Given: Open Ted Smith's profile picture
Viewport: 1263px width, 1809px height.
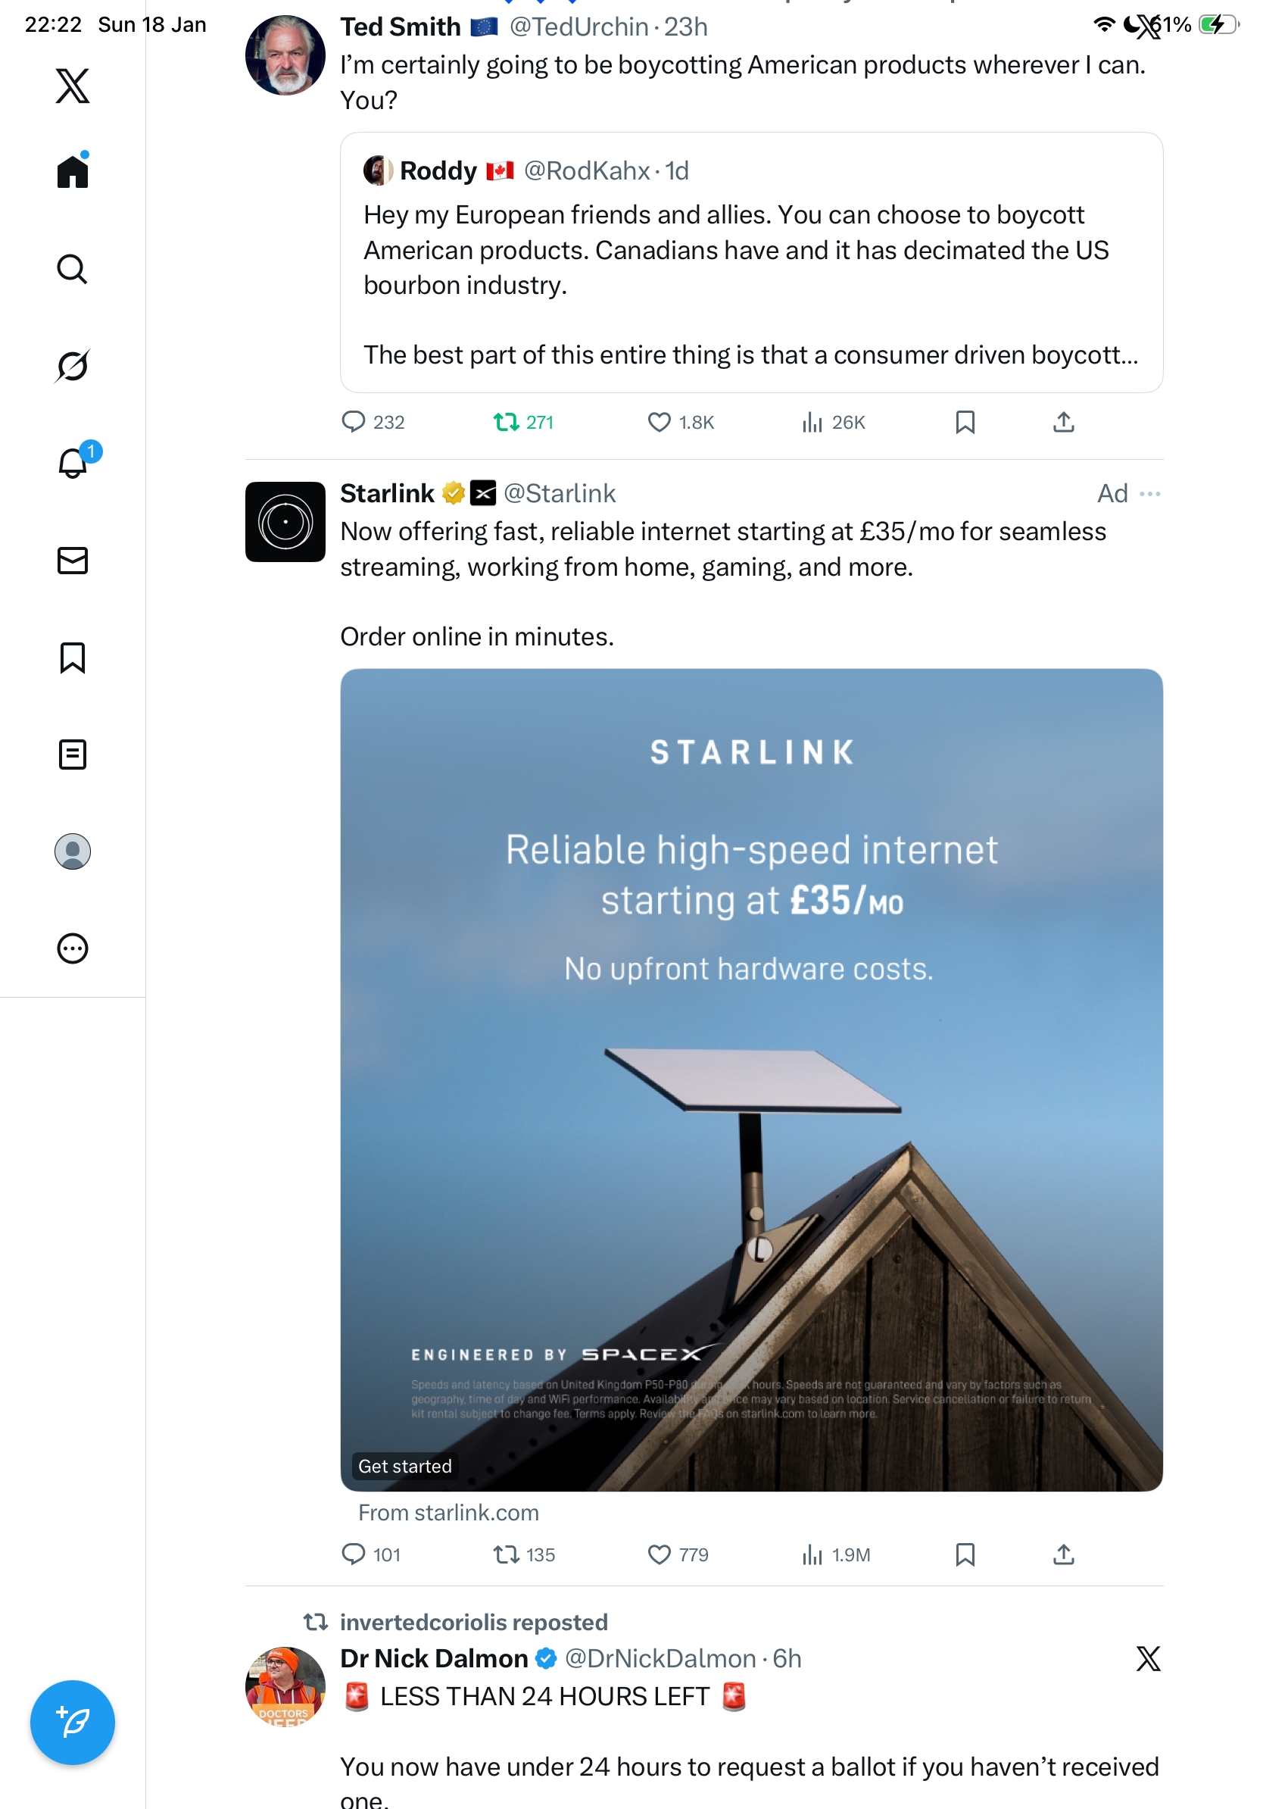Looking at the screenshot, I should [285, 55].
